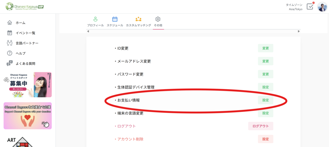Viewport: 329px width, 147px height.
Task: Go to ホーム in sidebar
Action: pos(20,23)
